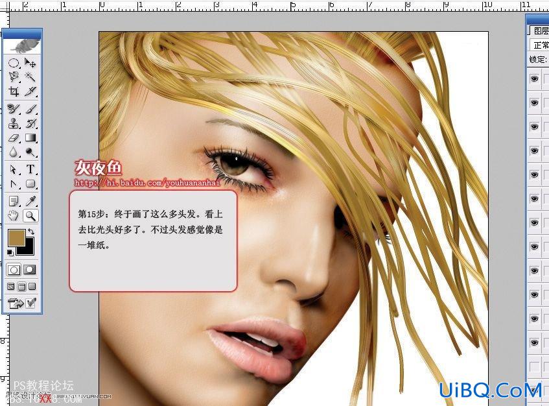Reset to default black and white colors
Image resolution: width=549 pixels, height=406 pixels.
(x=10, y=252)
